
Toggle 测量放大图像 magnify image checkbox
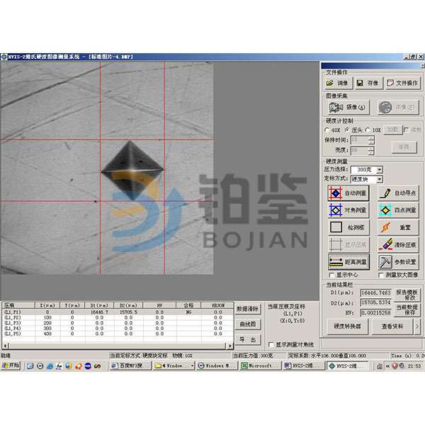pyautogui.click(x=380, y=275)
